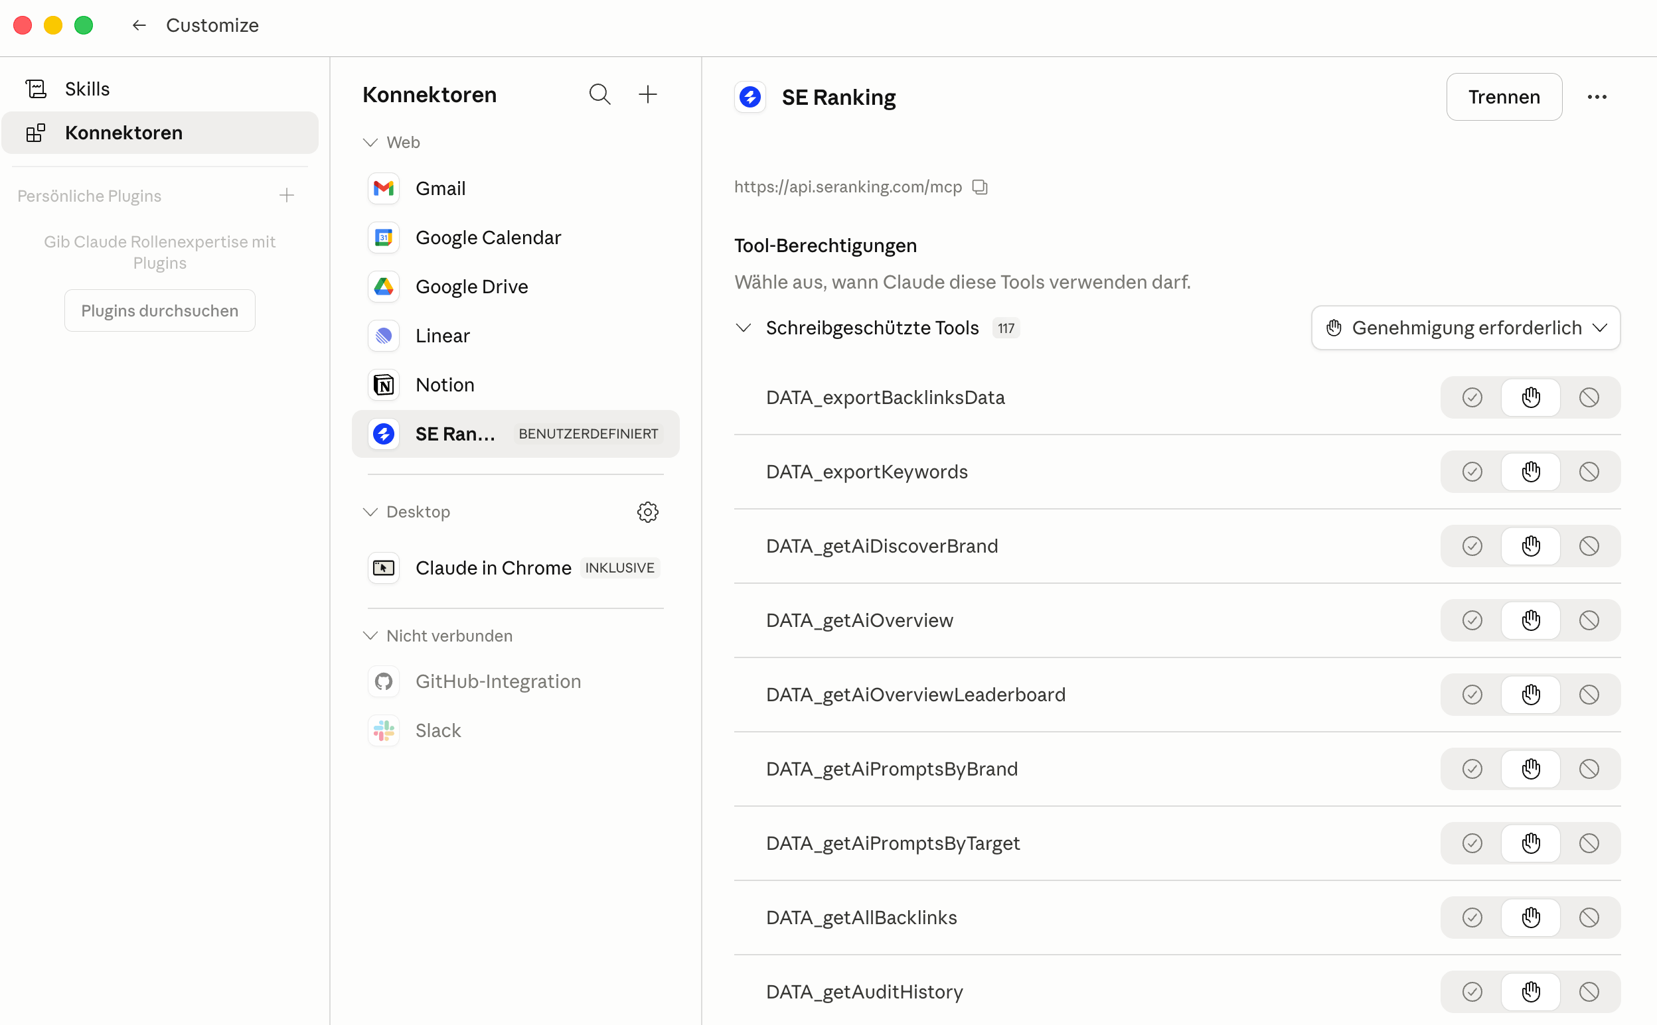This screenshot has height=1025, width=1657.
Task: Collapse the Nicht verbunden group
Action: 370,636
